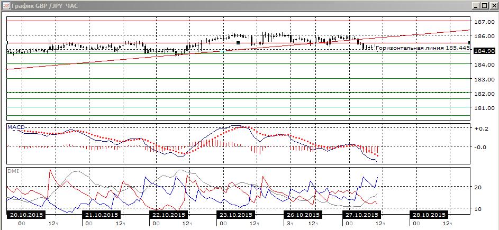499x230 pixels.
Task: Select the 23.10.2015 date marker
Action: (x=235, y=215)
